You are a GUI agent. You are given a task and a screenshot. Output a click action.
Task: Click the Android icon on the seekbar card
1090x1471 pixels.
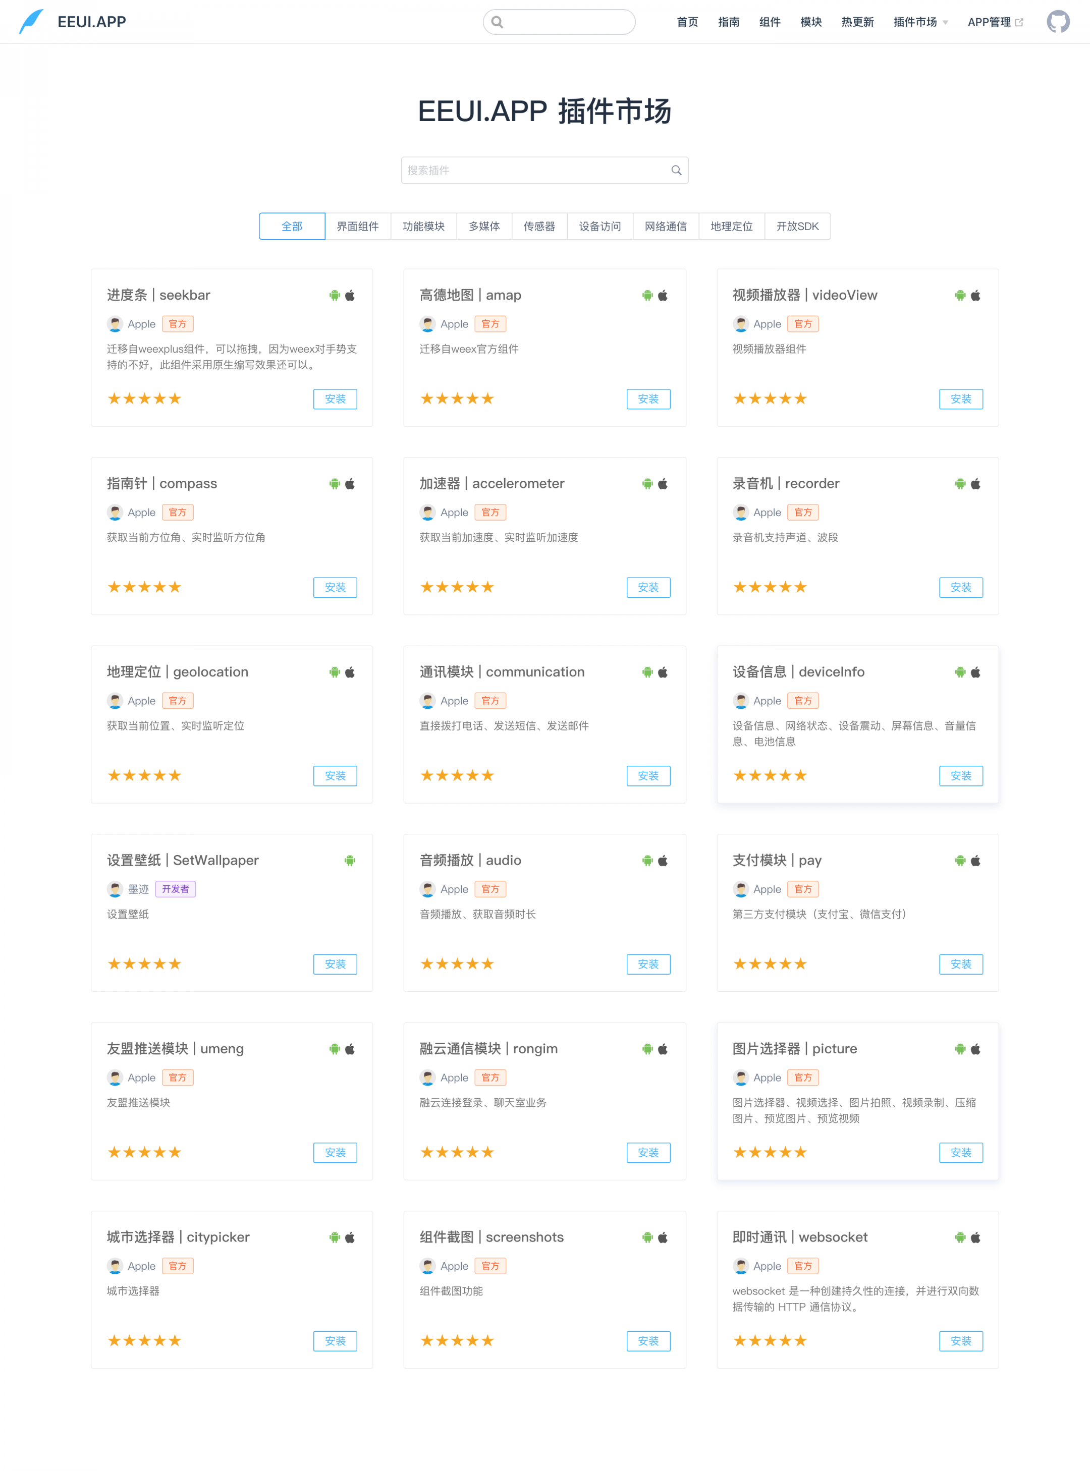coord(335,296)
